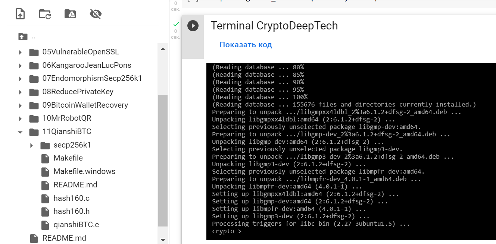Select the 09BitcoinWalletRecovery folder icon
Screen dimensions: 496x244
pos(34,105)
